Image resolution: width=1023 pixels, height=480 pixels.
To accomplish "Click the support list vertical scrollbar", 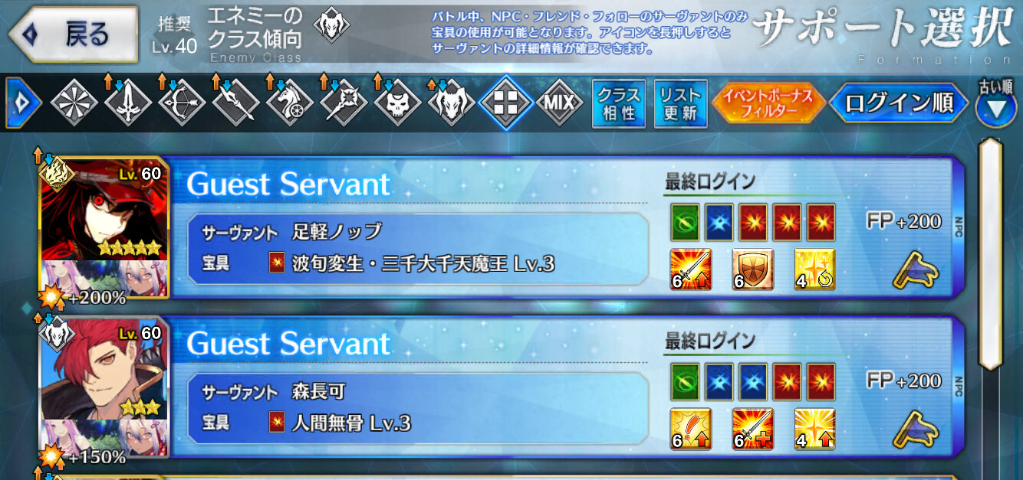I will [x=992, y=253].
